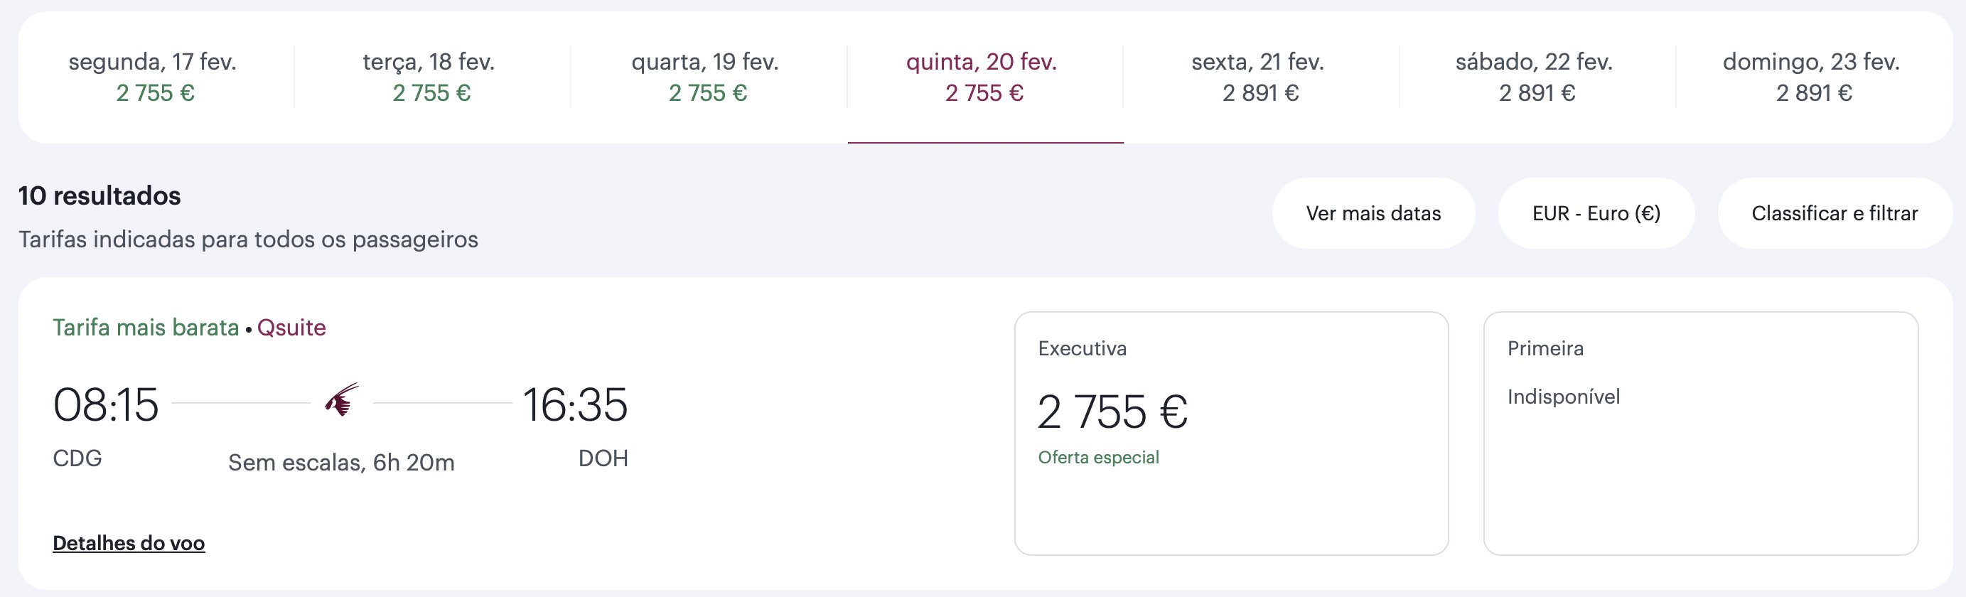
Task: Select the segunda, 17 fev. date tab
Action: pyautogui.click(x=155, y=77)
